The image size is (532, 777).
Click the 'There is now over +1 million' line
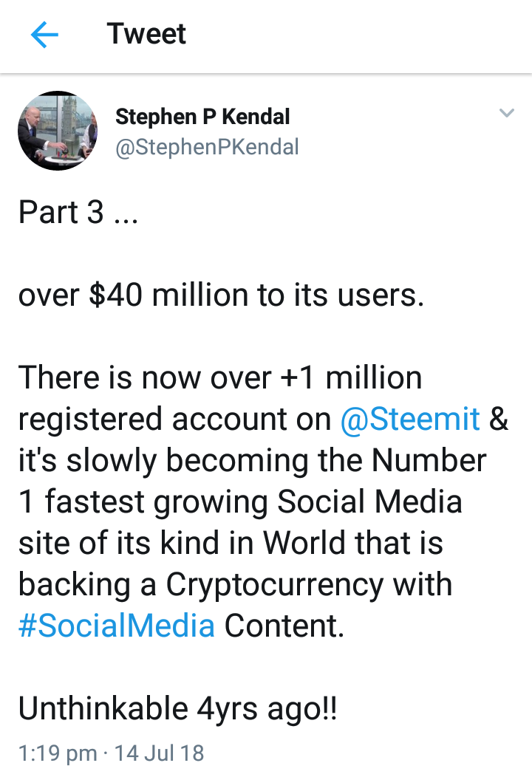pyautogui.click(x=220, y=377)
